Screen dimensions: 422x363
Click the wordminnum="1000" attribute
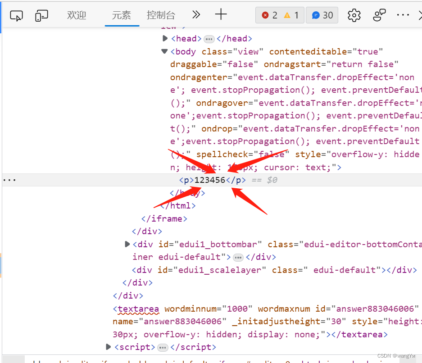pos(209,309)
